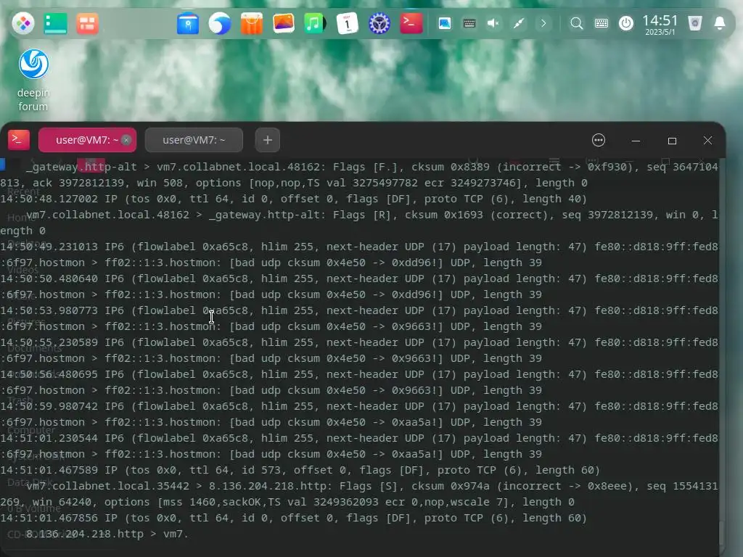Minimize the terminal window
This screenshot has height=557, width=743.
click(x=636, y=141)
